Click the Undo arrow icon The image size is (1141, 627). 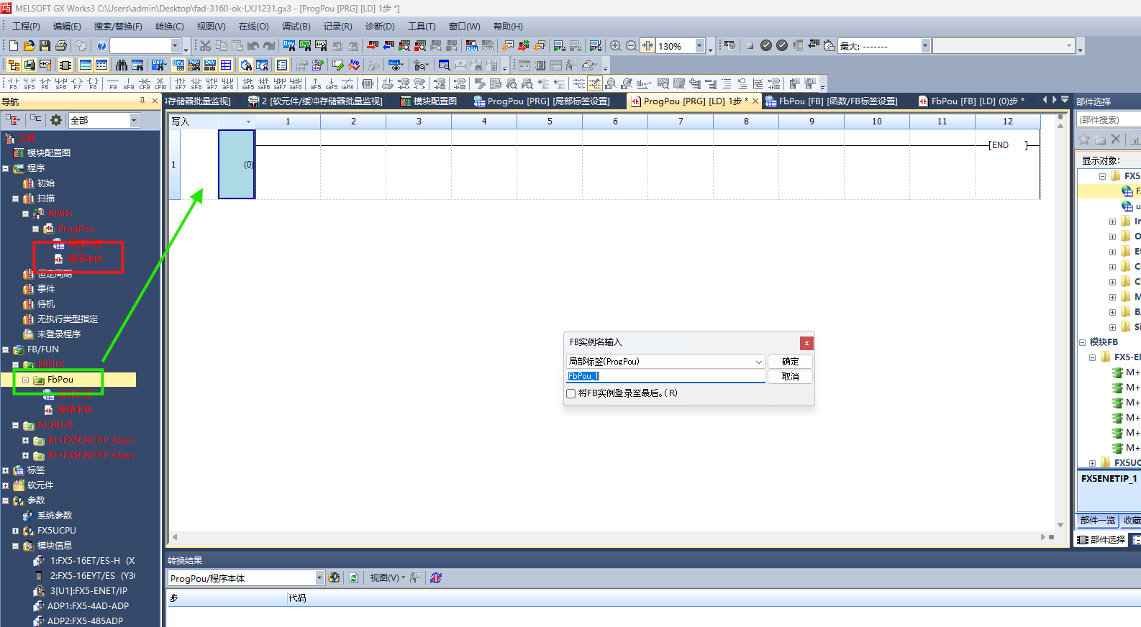click(253, 46)
